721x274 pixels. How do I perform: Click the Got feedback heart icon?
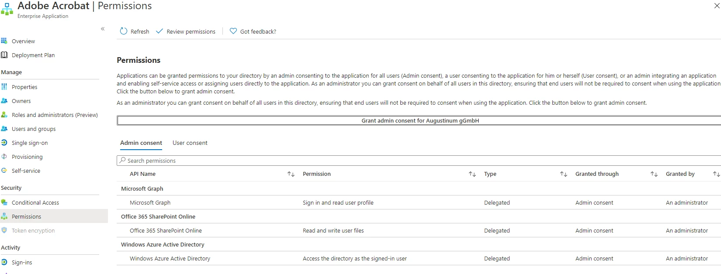click(x=233, y=31)
